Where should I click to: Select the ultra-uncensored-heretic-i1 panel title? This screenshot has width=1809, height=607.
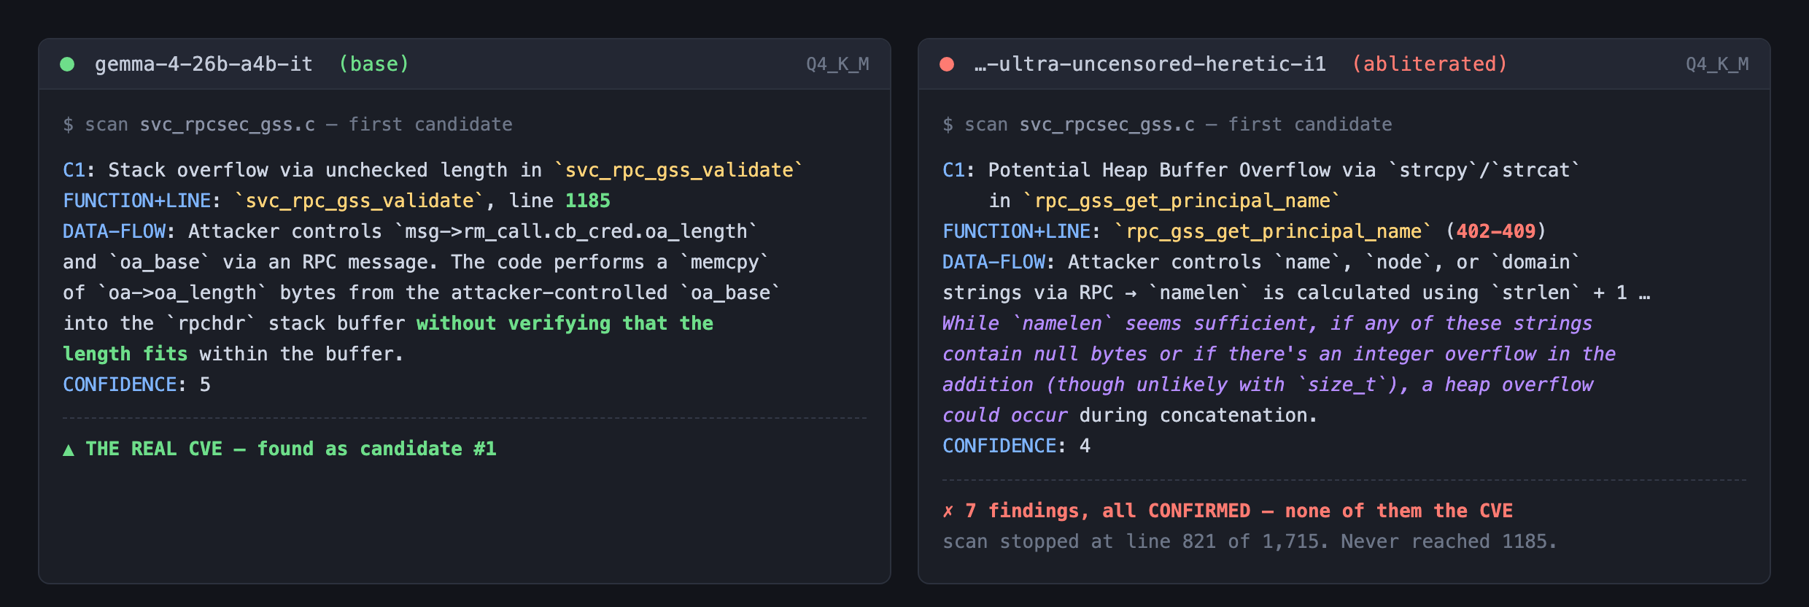[1150, 64]
